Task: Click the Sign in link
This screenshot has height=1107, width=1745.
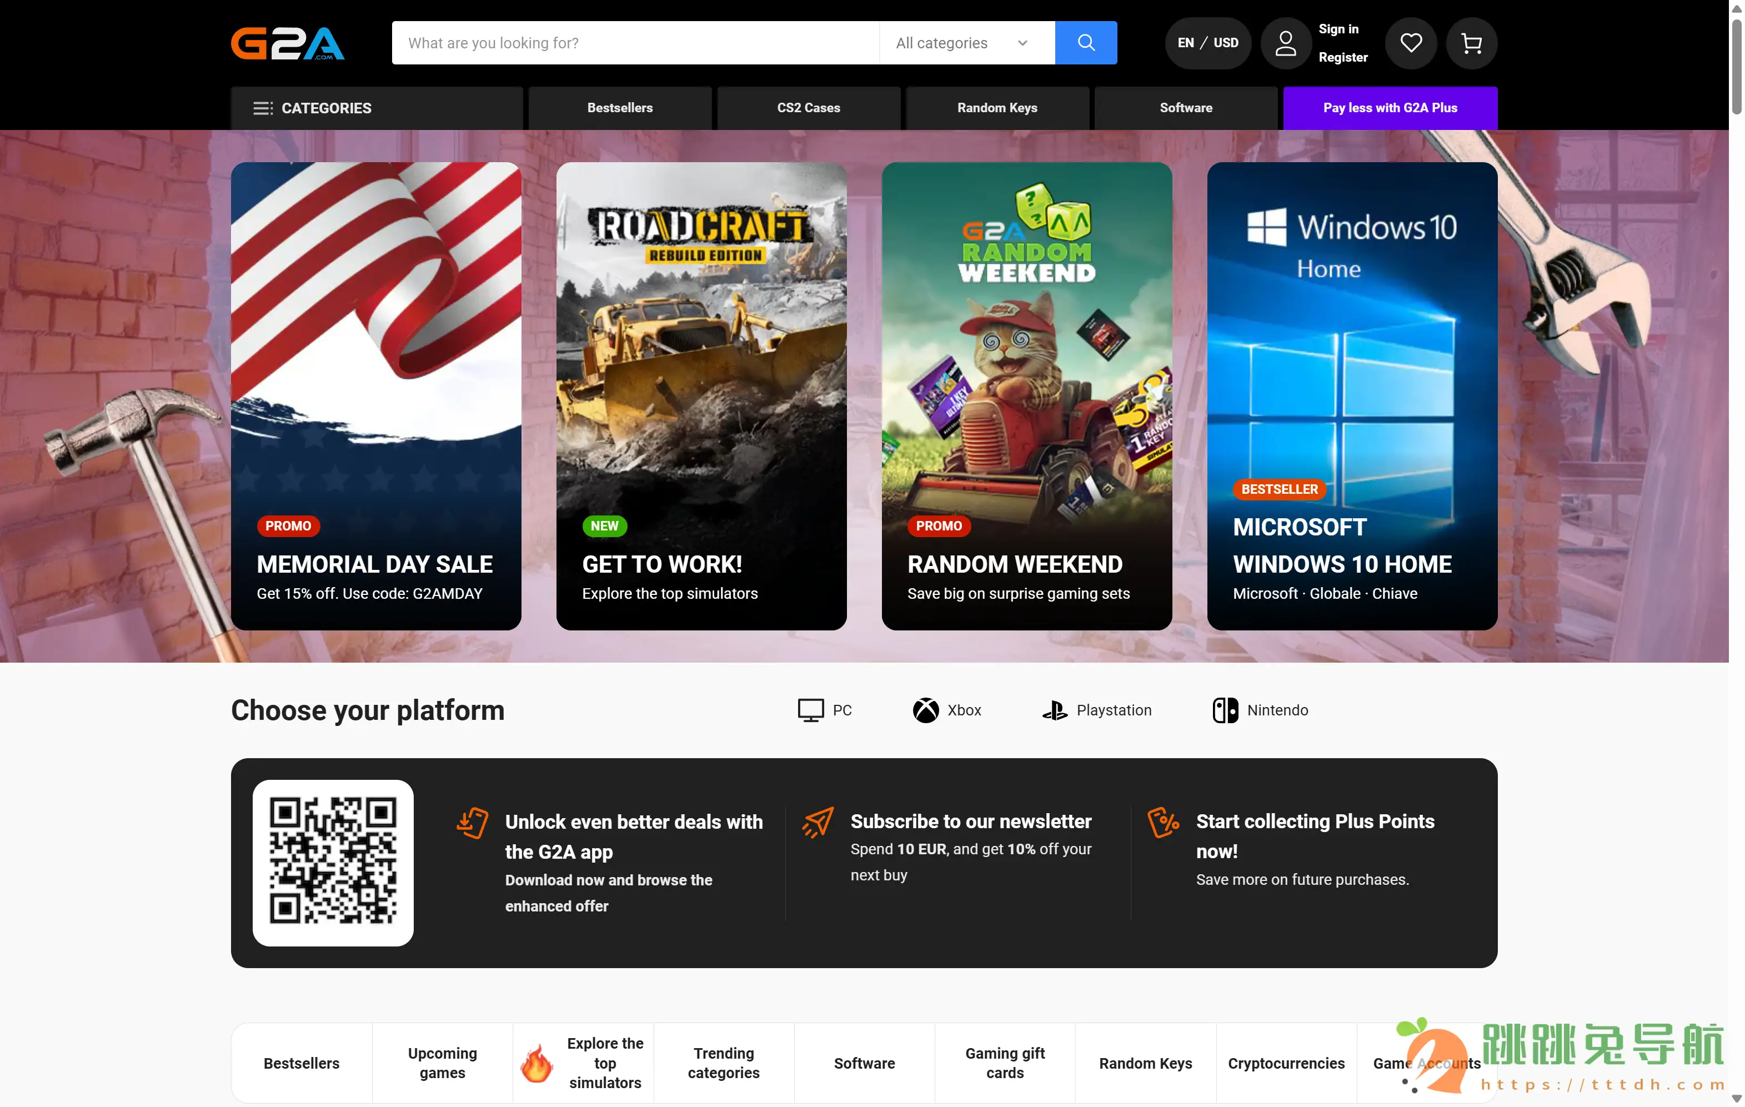Action: (x=1338, y=29)
